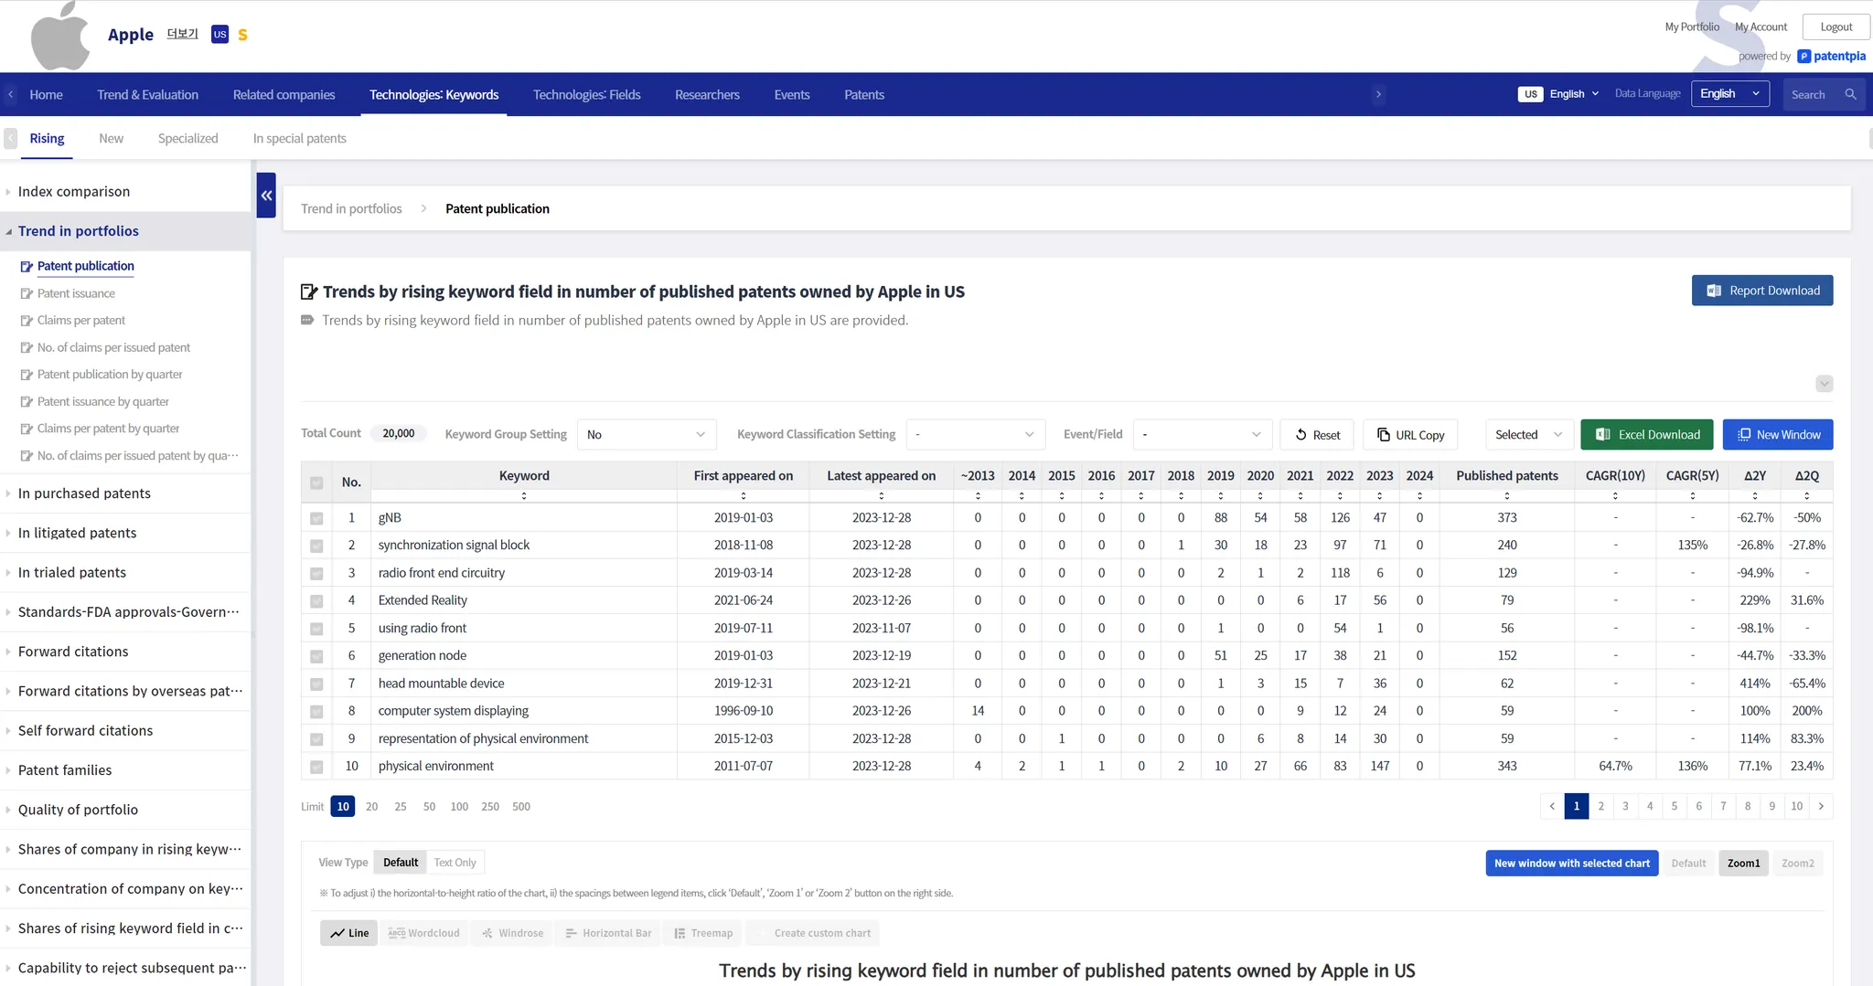Click the Report Download button
This screenshot has width=1873, height=986.
[x=1761, y=291]
